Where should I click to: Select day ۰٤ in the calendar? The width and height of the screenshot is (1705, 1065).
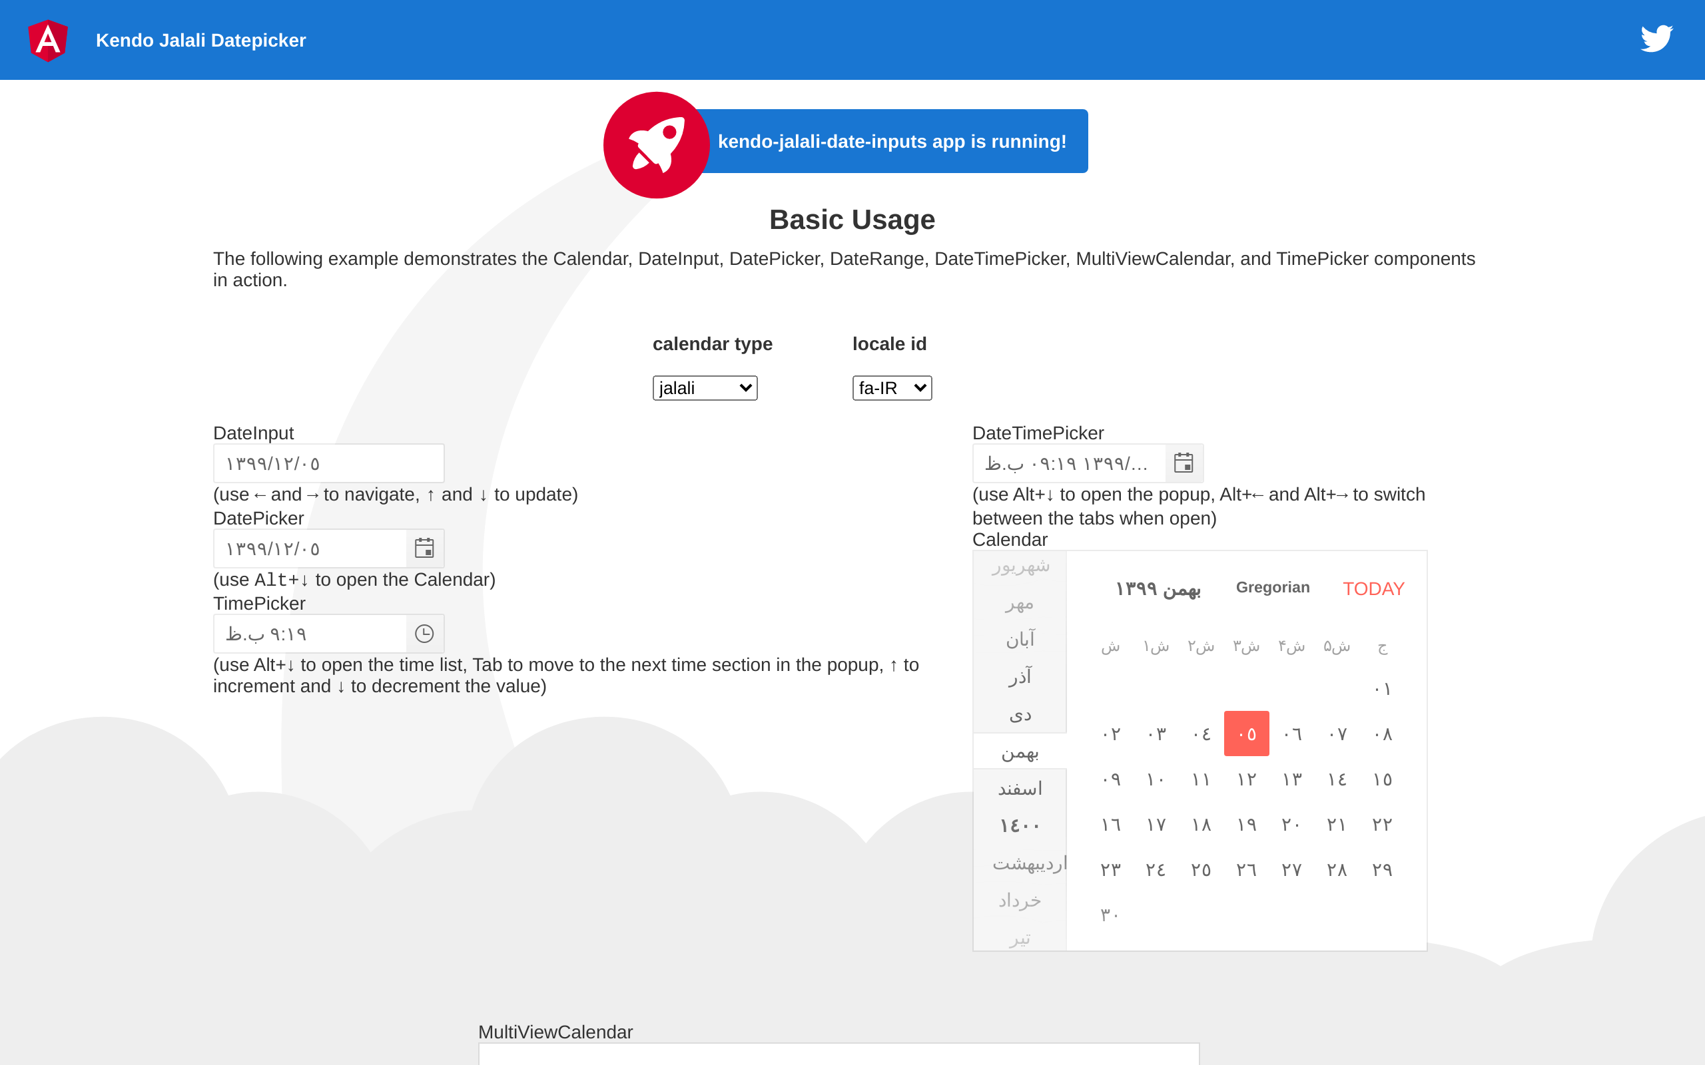(x=1201, y=734)
